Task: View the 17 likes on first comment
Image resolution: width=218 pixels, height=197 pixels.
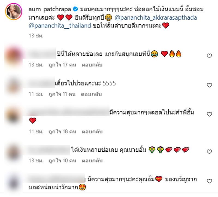Action: 62,65
